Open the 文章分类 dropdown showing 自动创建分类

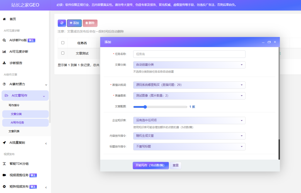[189, 65]
